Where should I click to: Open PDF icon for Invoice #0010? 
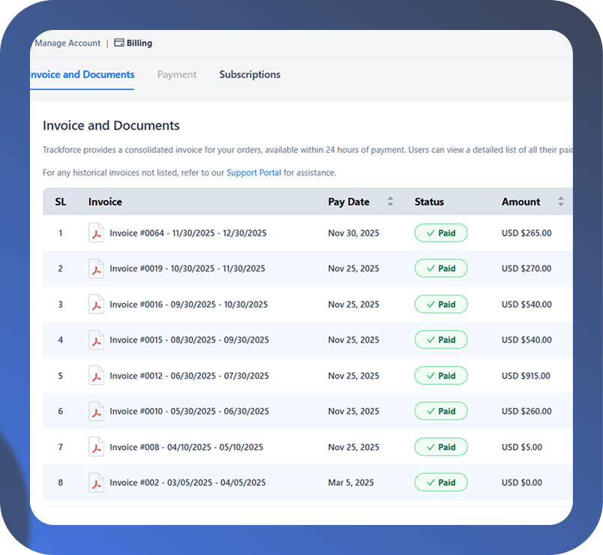[x=96, y=411]
